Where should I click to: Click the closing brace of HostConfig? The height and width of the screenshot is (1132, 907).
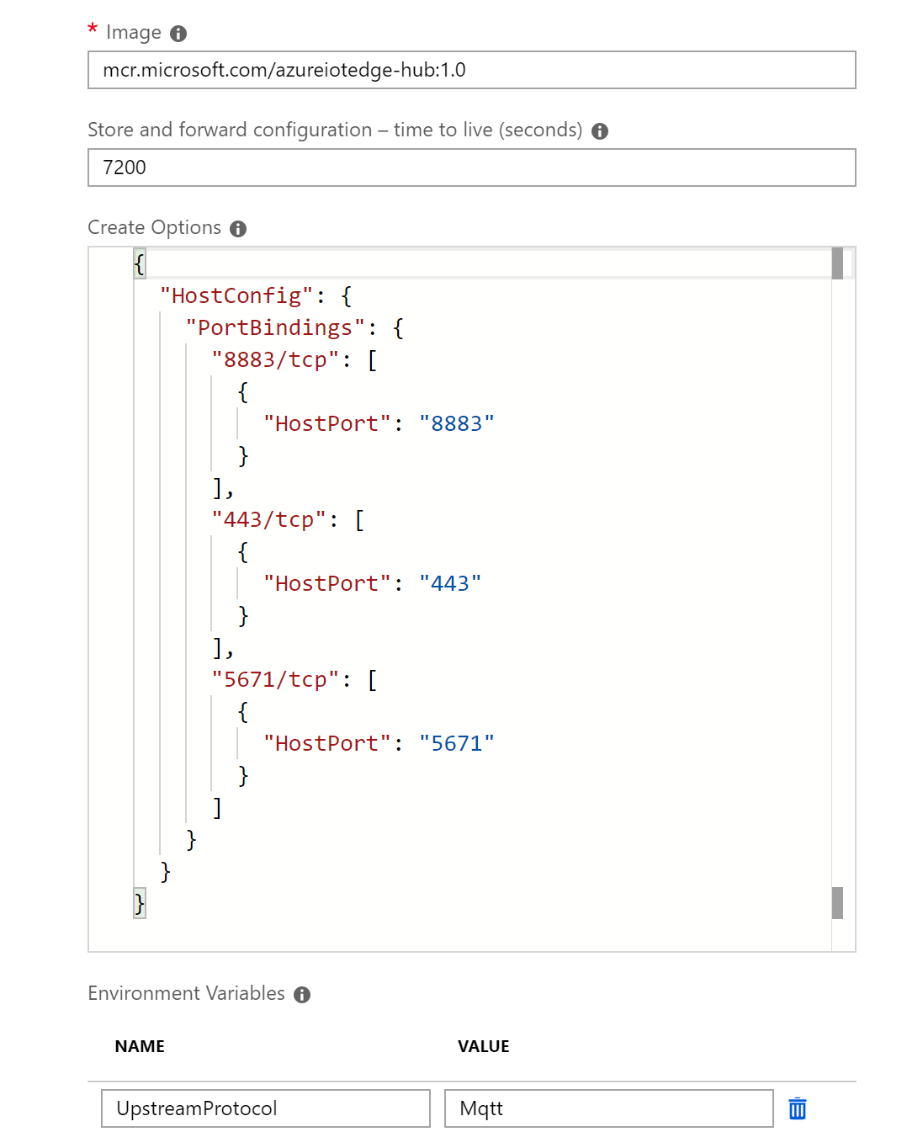165,873
